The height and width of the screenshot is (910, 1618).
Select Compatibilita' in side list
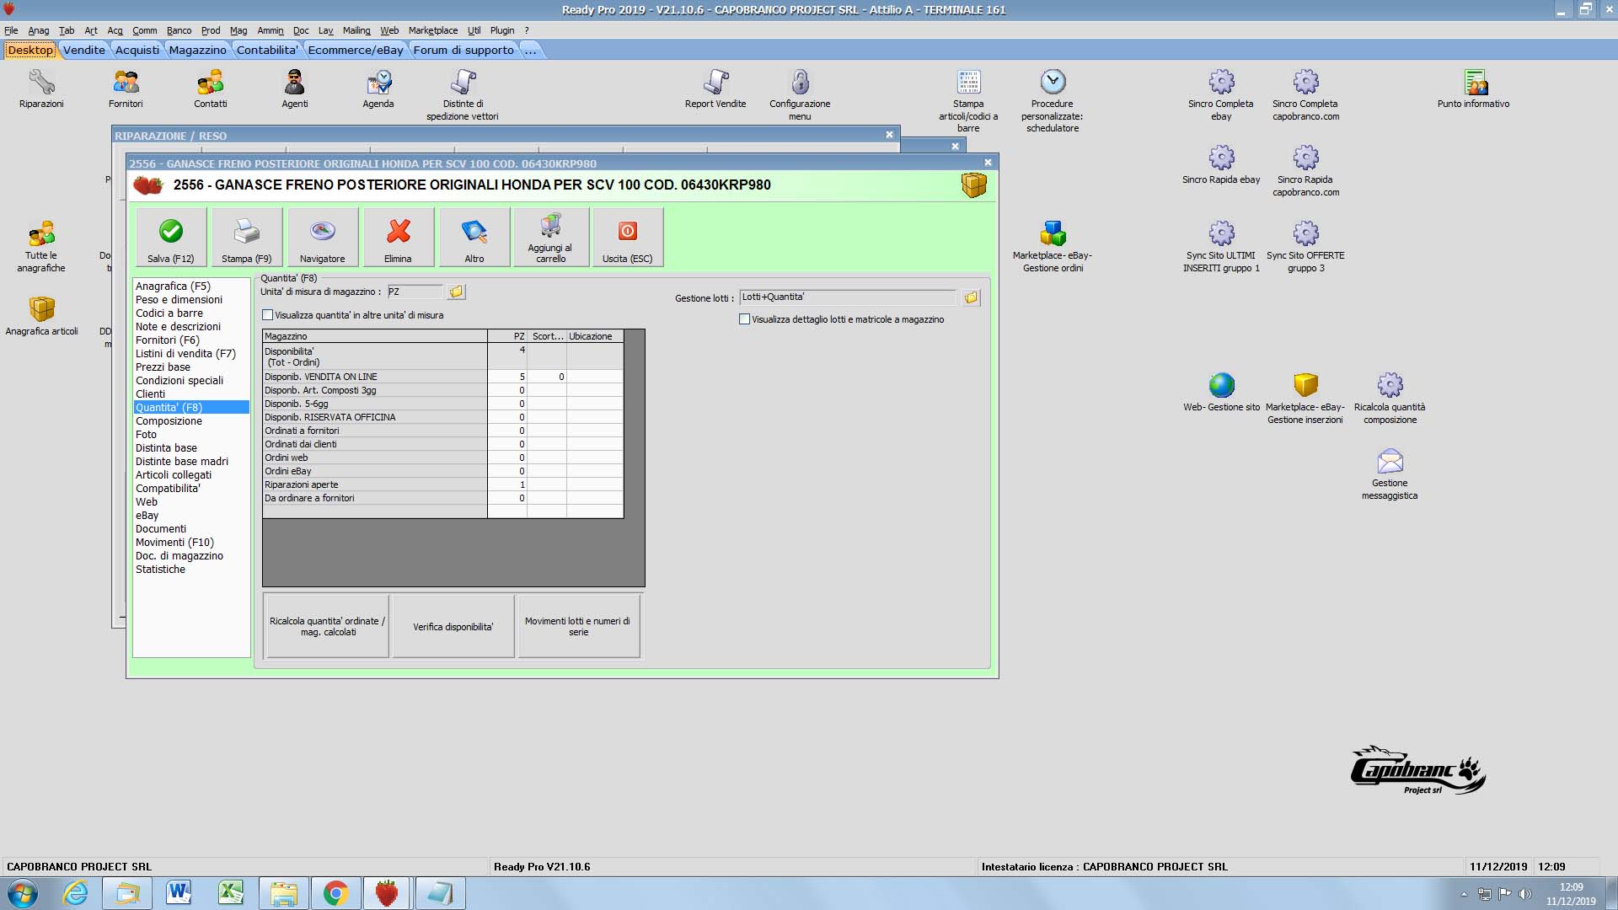[169, 489]
